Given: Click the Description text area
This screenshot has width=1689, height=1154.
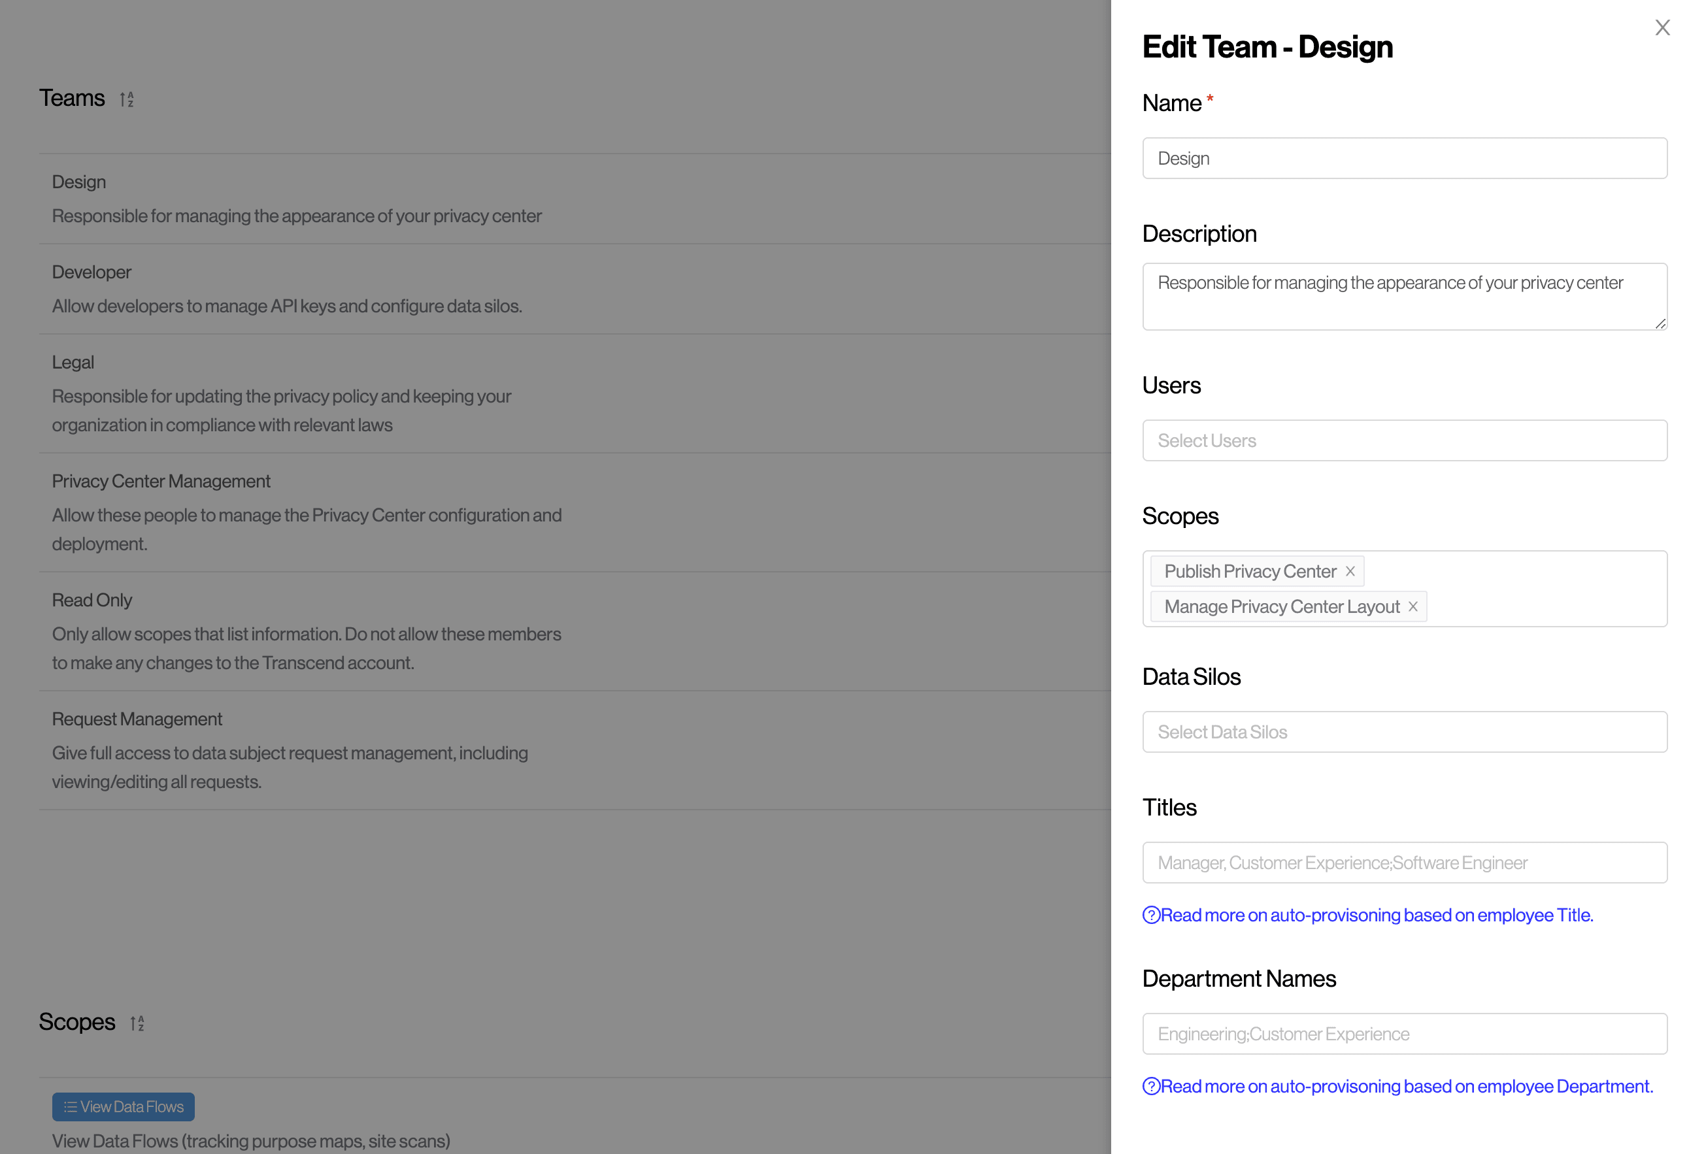Looking at the screenshot, I should tap(1404, 297).
